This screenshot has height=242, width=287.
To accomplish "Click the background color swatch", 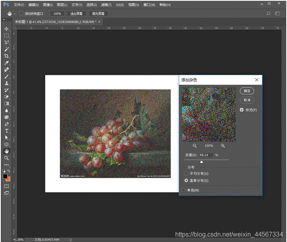I will point(9,179).
